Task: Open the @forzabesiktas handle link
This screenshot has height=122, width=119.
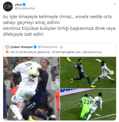Action: [x=25, y=8]
